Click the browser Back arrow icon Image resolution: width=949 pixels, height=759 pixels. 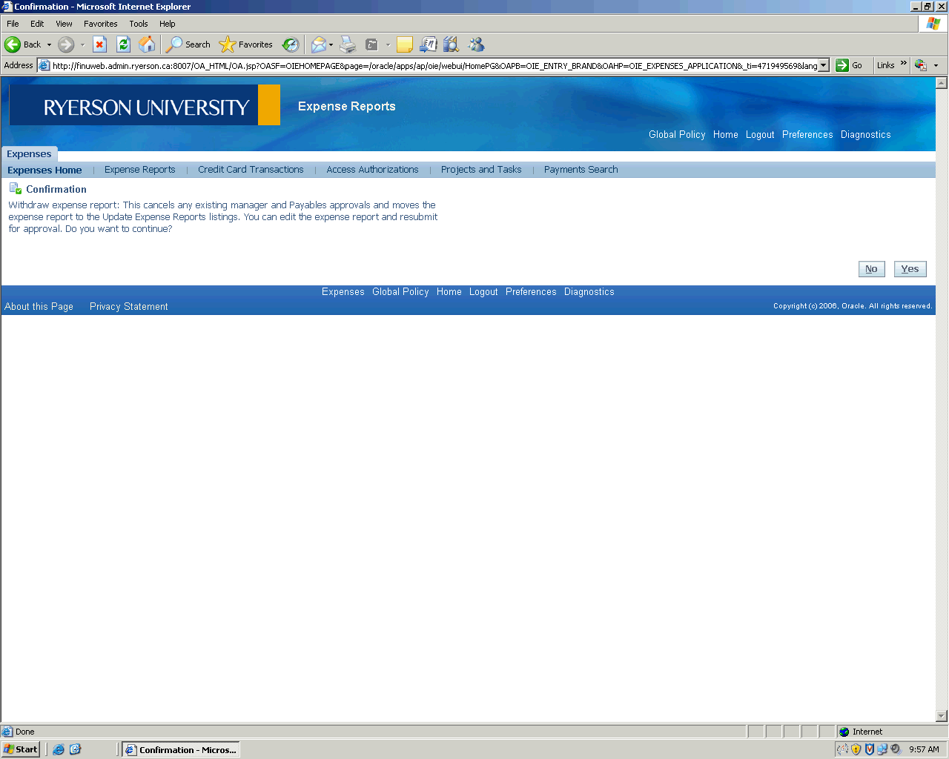coord(13,44)
